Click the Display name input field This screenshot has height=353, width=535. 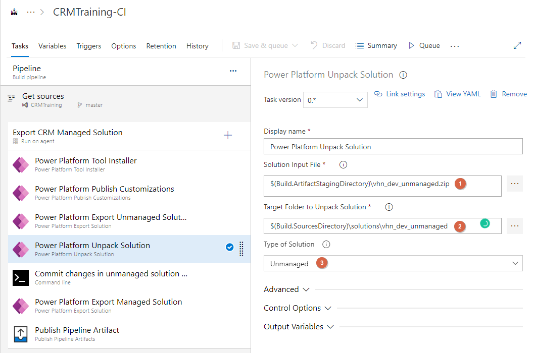[393, 147]
